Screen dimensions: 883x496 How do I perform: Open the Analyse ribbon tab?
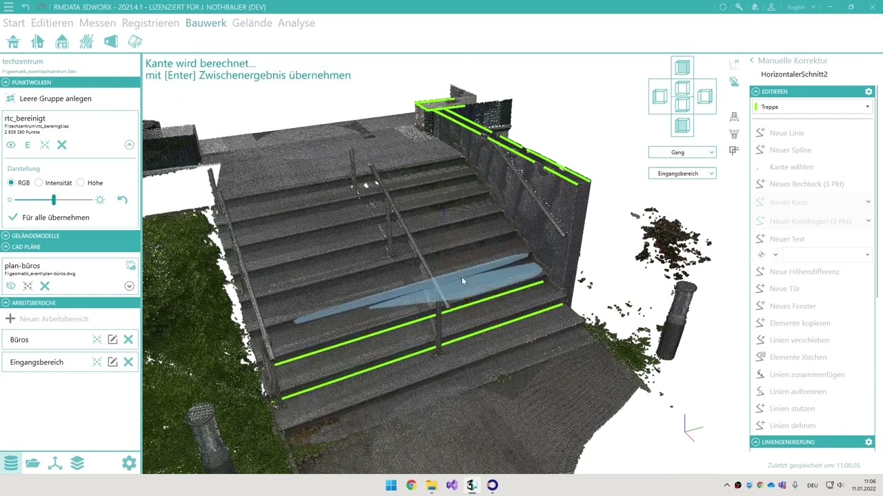pos(296,23)
